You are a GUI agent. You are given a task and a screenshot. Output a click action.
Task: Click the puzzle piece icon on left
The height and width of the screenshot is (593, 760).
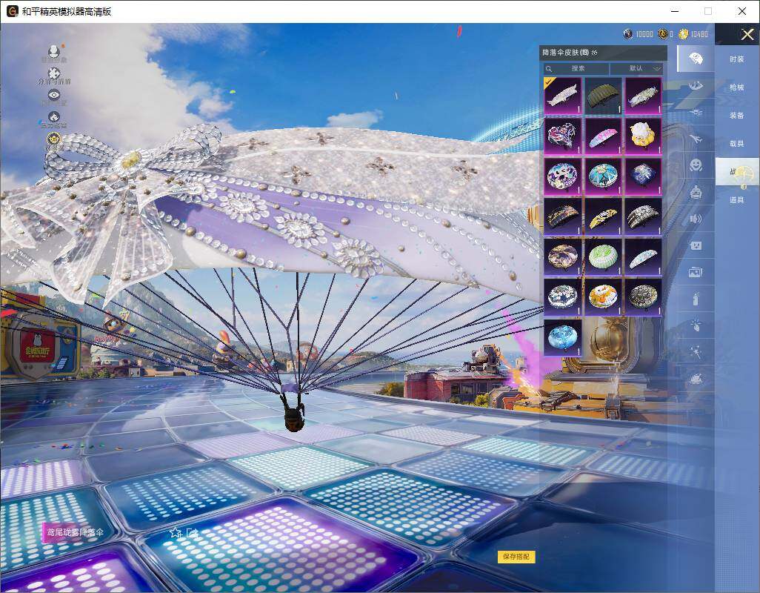(54, 73)
